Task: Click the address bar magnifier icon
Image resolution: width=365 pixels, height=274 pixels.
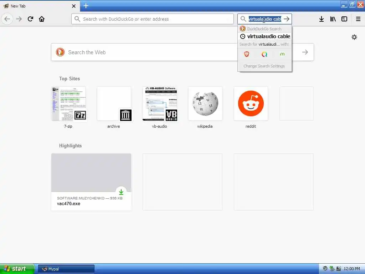Action: [77, 19]
